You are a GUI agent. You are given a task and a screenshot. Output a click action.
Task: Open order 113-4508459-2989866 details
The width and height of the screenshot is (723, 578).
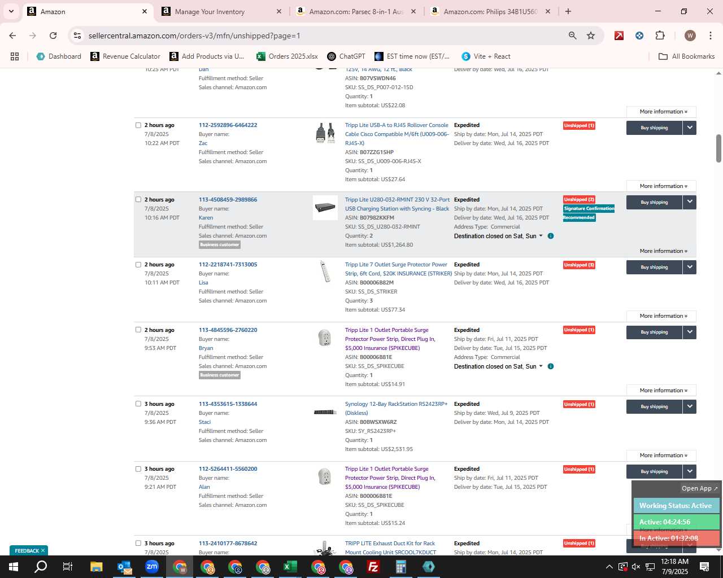(x=228, y=199)
